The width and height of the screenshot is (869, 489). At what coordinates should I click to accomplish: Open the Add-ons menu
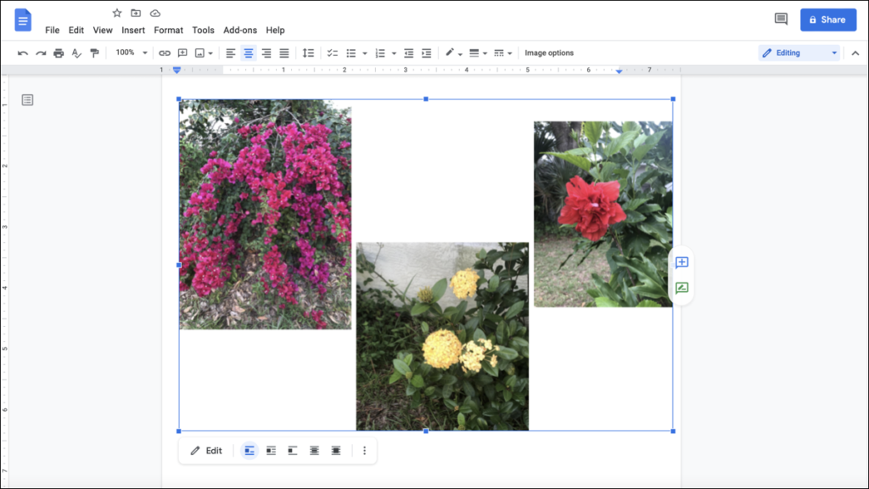point(240,30)
